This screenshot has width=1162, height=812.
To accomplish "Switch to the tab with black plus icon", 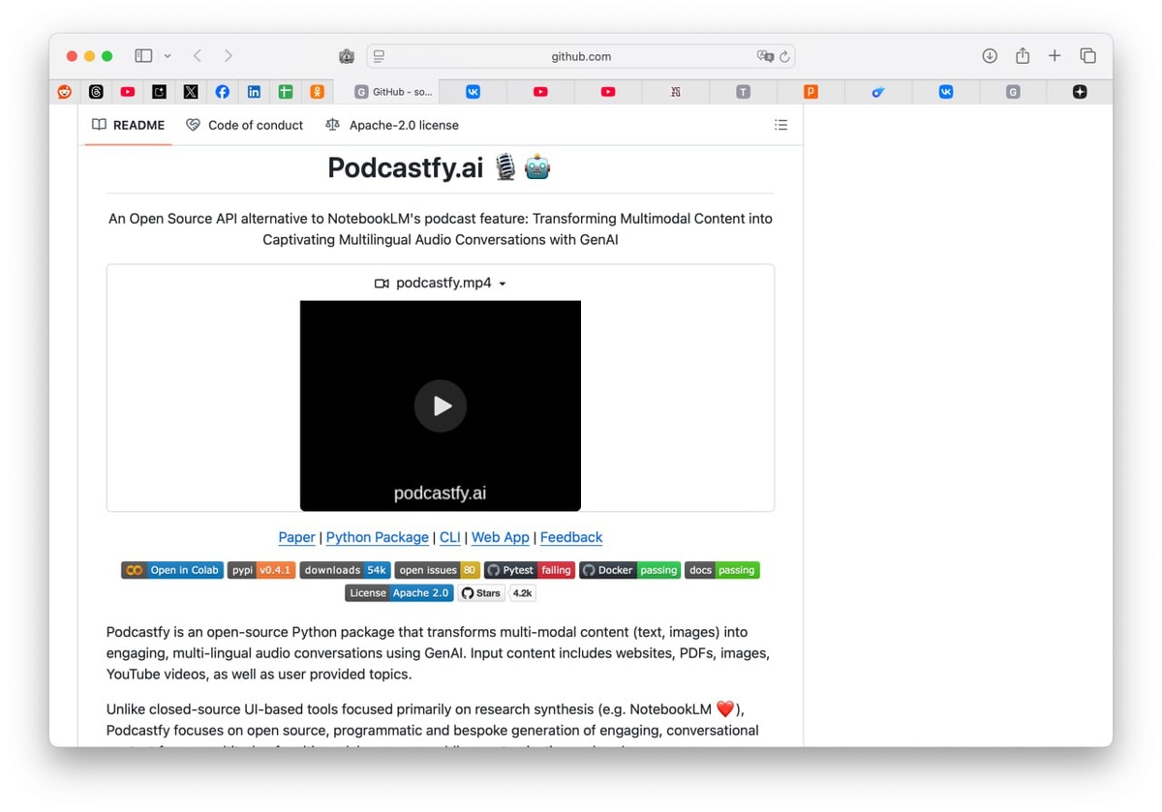I will (1080, 92).
